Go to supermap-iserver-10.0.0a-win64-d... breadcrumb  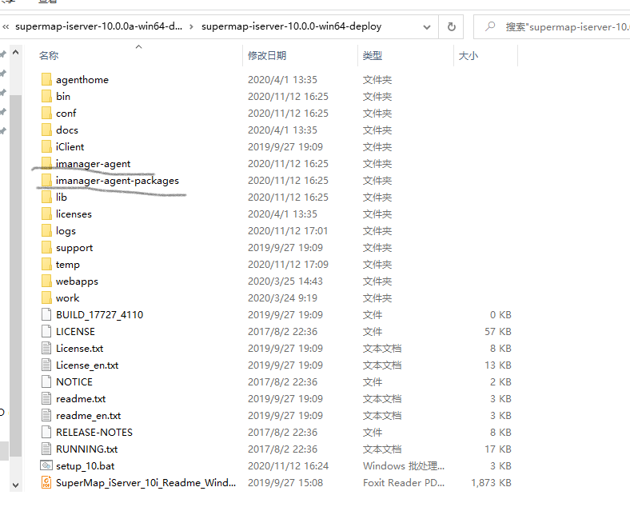coord(98,26)
